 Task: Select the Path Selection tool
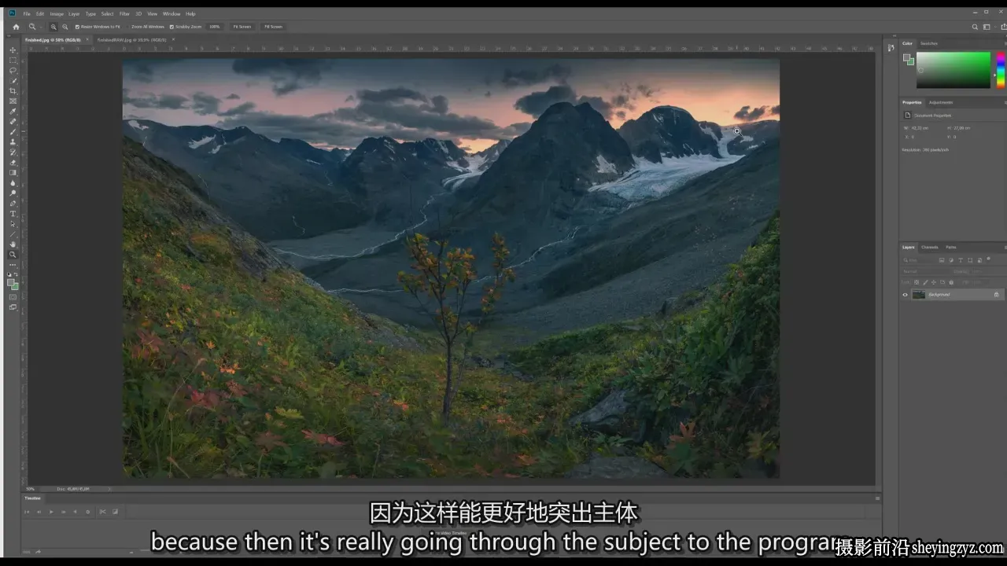[x=13, y=224]
